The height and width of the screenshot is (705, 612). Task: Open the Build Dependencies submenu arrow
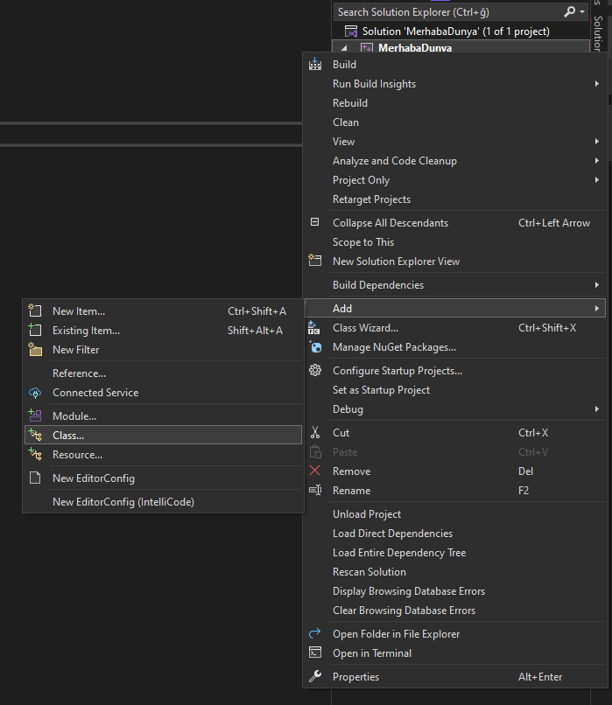coord(597,285)
